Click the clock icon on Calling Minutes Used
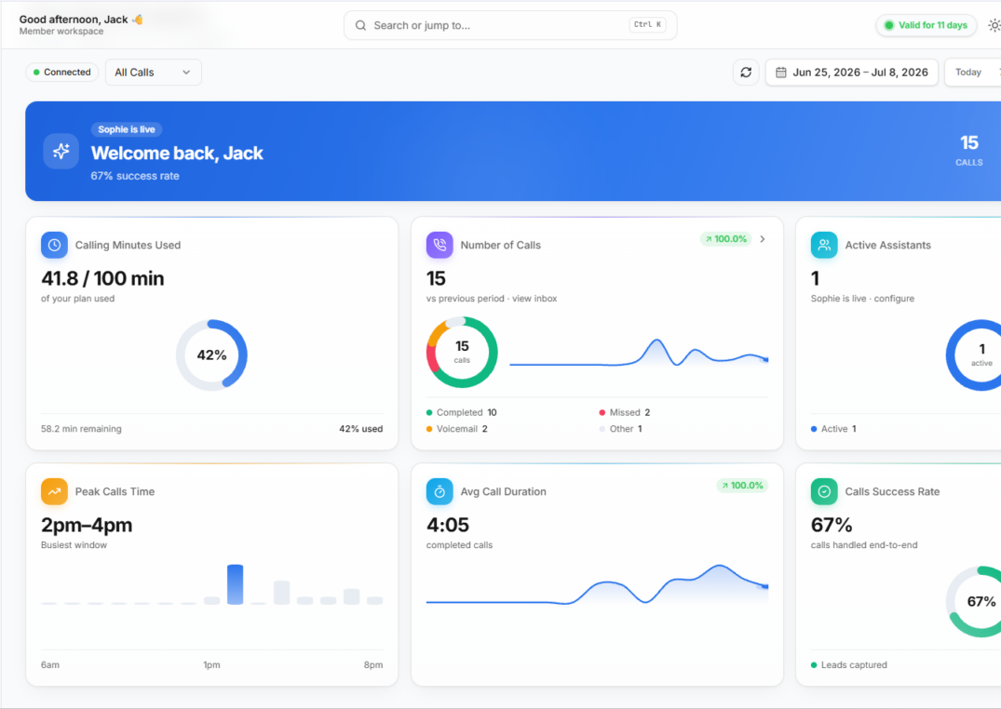1001x709 pixels. click(54, 245)
